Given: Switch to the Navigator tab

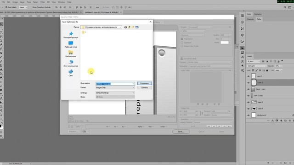Looking at the screenshot, I should click(x=258, y=14).
